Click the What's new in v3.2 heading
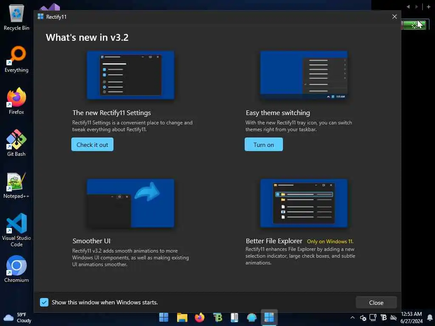 tap(87, 37)
